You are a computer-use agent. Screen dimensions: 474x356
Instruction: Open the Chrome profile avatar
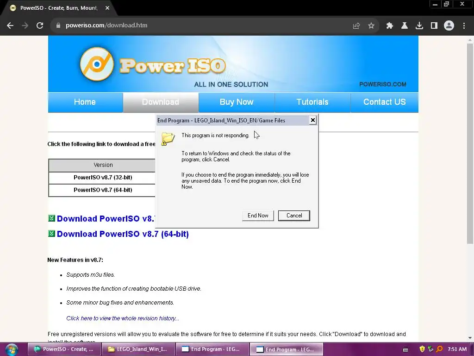tap(449, 26)
